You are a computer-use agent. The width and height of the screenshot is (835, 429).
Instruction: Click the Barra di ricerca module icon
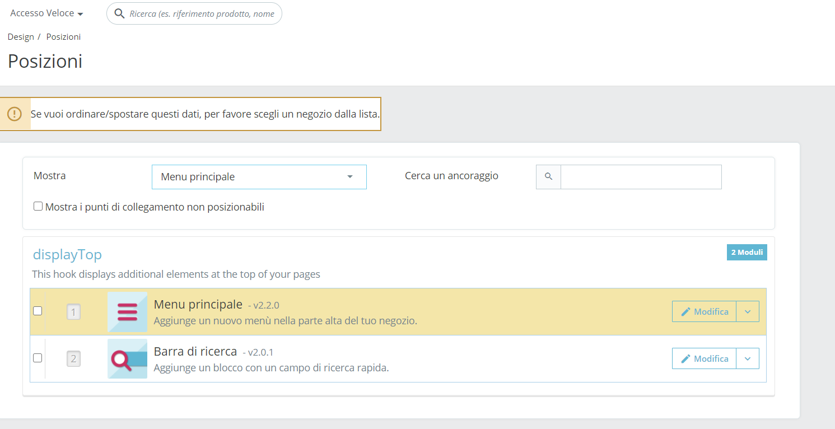pos(127,358)
